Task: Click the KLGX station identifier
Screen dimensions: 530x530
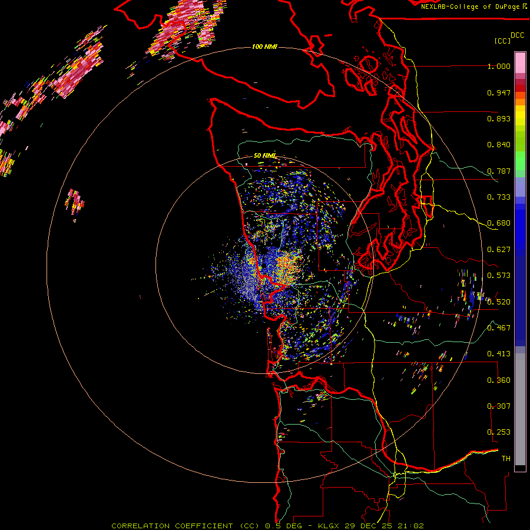Action: click(329, 526)
